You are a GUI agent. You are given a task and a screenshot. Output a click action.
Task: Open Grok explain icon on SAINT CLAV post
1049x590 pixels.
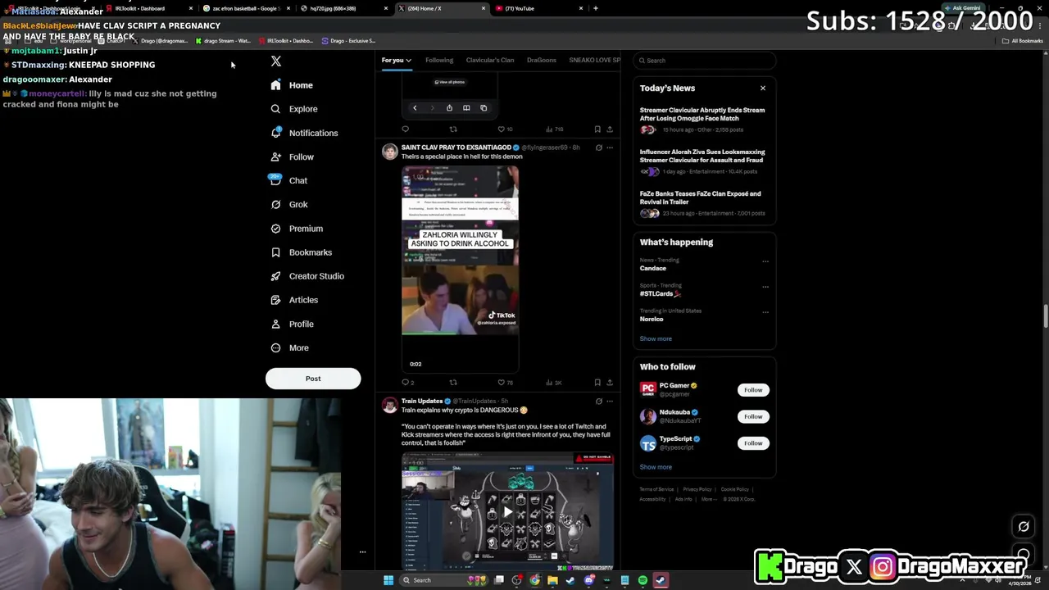tap(598, 147)
